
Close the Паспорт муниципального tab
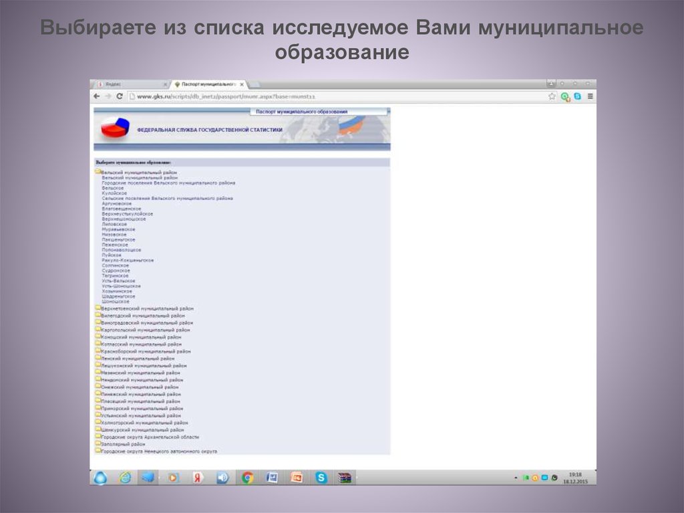242,84
